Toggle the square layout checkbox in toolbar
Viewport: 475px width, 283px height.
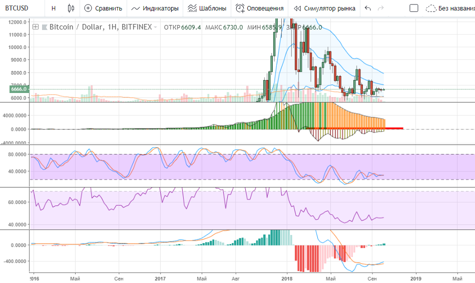coord(413,8)
